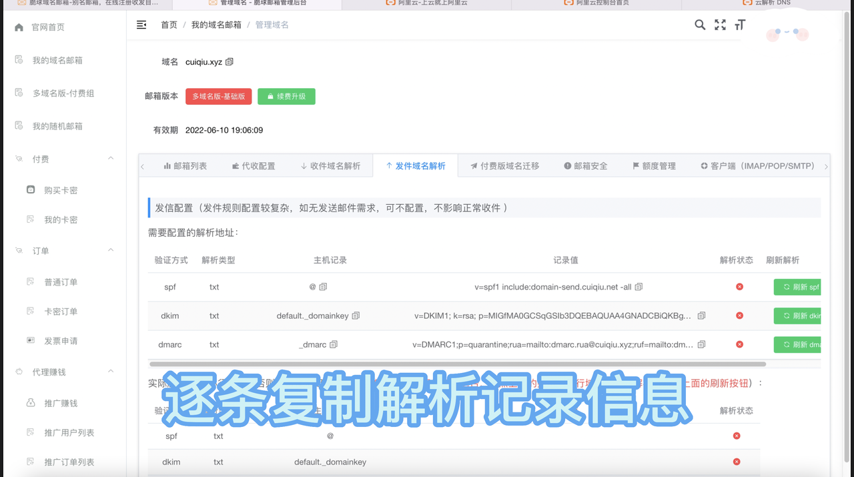
Task: Open the 邮箱安全 tab
Action: click(585, 166)
